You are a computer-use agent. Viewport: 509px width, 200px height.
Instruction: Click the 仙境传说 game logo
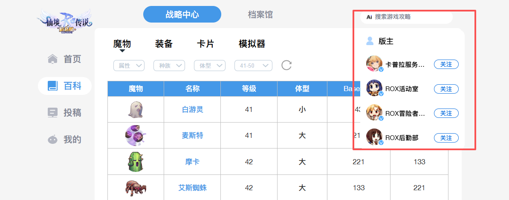pyautogui.click(x=65, y=21)
